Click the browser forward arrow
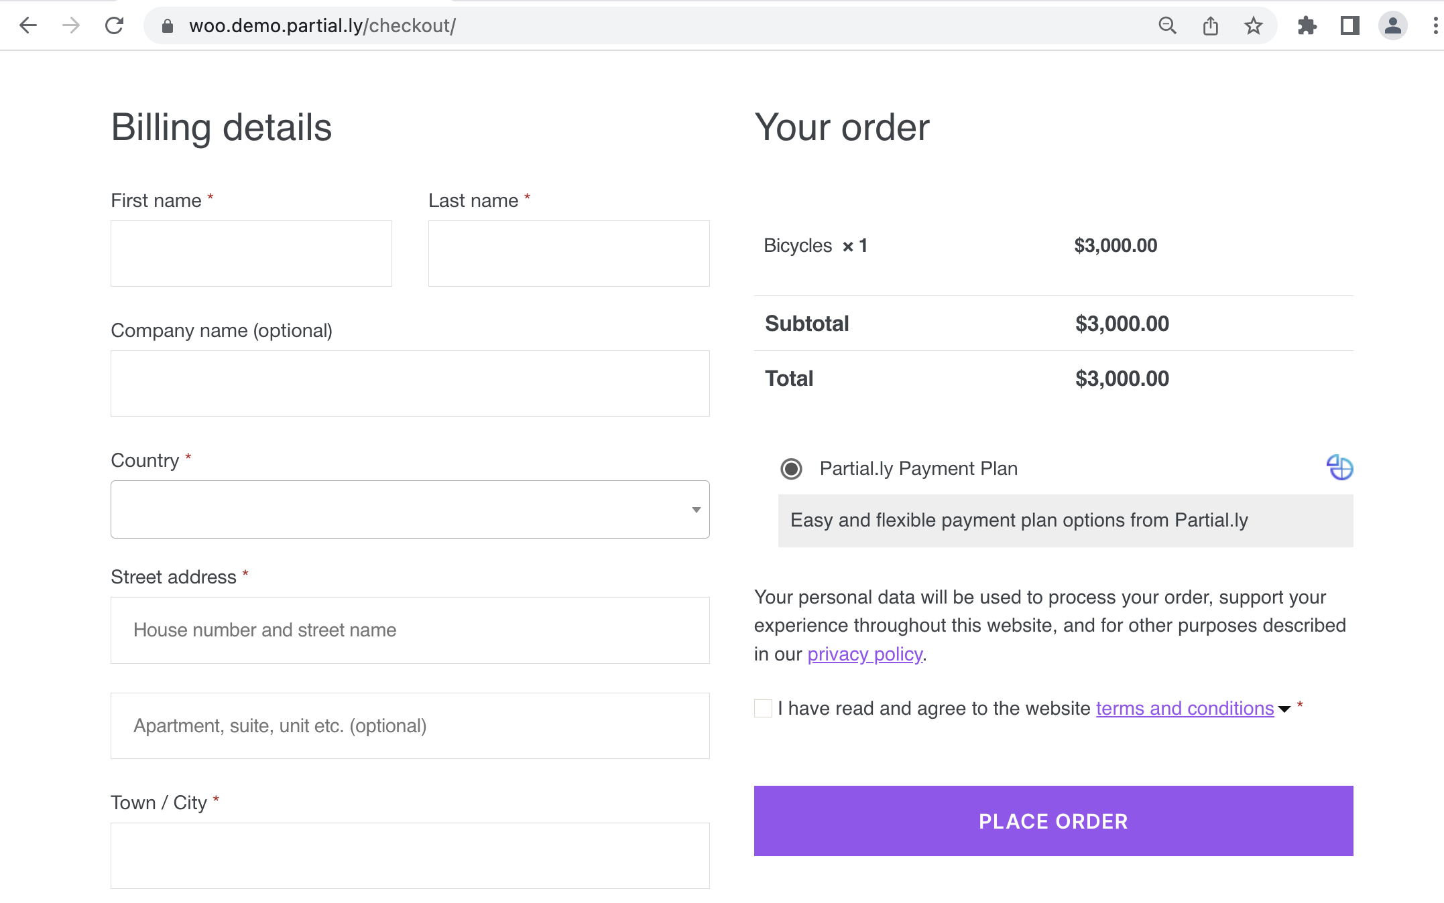 coord(71,25)
